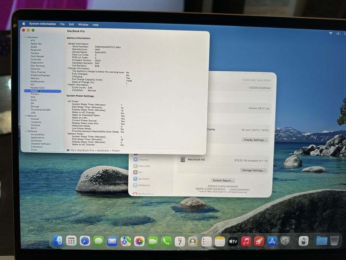The width and height of the screenshot is (346, 260).
Task: Open Maps app in Dock
Action: tap(126, 241)
